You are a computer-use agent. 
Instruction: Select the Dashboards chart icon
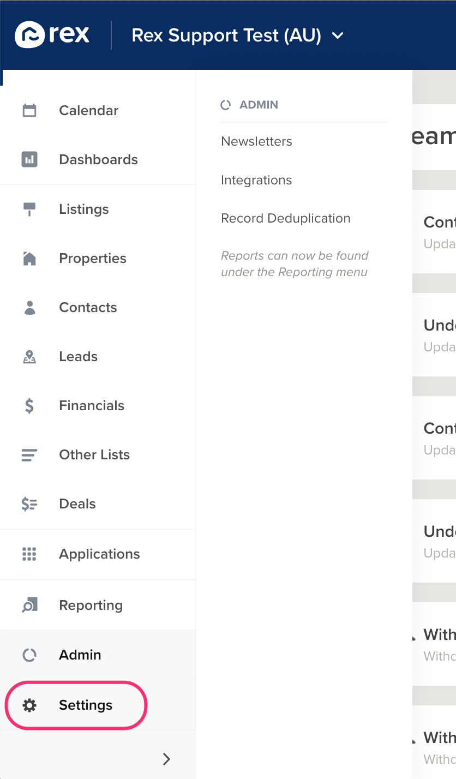point(29,160)
